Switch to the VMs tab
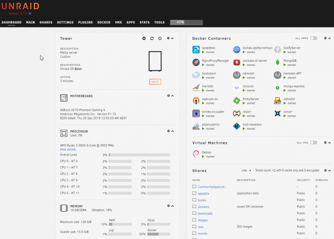This screenshot has height=239, width=334. click(x=119, y=22)
